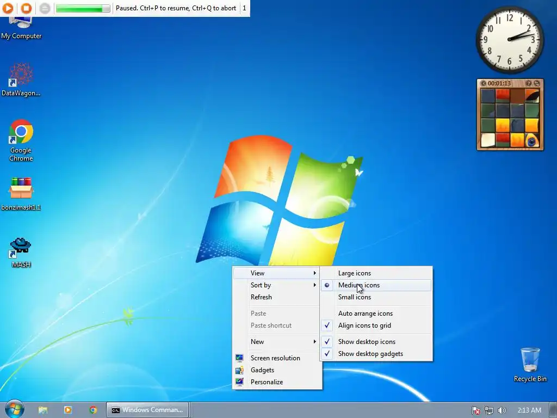Viewport: 557px width, 418px height.
Task: Expand the View submenu arrow
Action: tap(314, 273)
